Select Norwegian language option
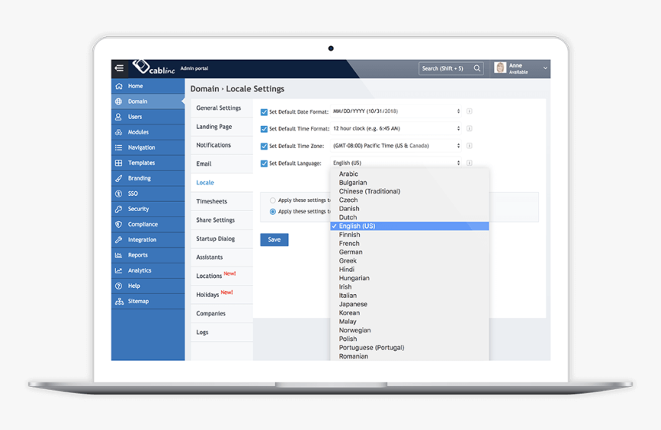Screen dimensions: 661x430 [410, 330]
